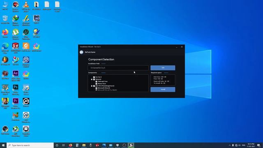Screen dimensions: 263x148
Task: Click the microphone icon in the system tray
Action: 233,145
